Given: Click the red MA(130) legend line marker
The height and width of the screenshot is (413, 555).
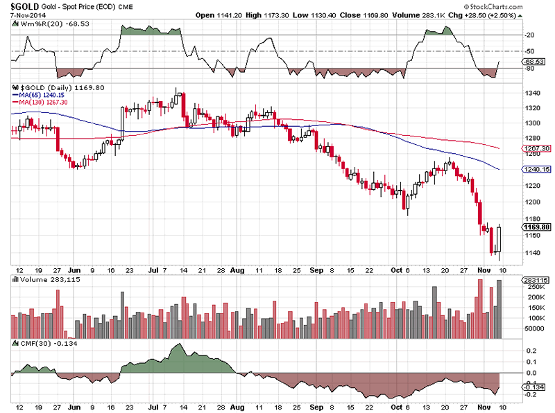Looking at the screenshot, I should point(15,102).
